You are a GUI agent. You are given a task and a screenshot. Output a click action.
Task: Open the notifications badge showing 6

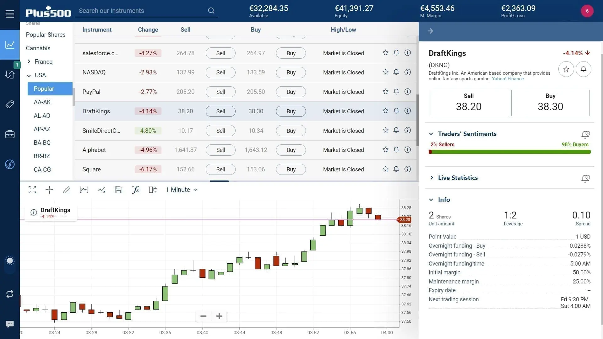click(587, 11)
